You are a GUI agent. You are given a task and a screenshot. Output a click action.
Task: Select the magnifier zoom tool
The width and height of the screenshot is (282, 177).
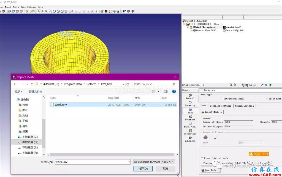(x=46, y=11)
